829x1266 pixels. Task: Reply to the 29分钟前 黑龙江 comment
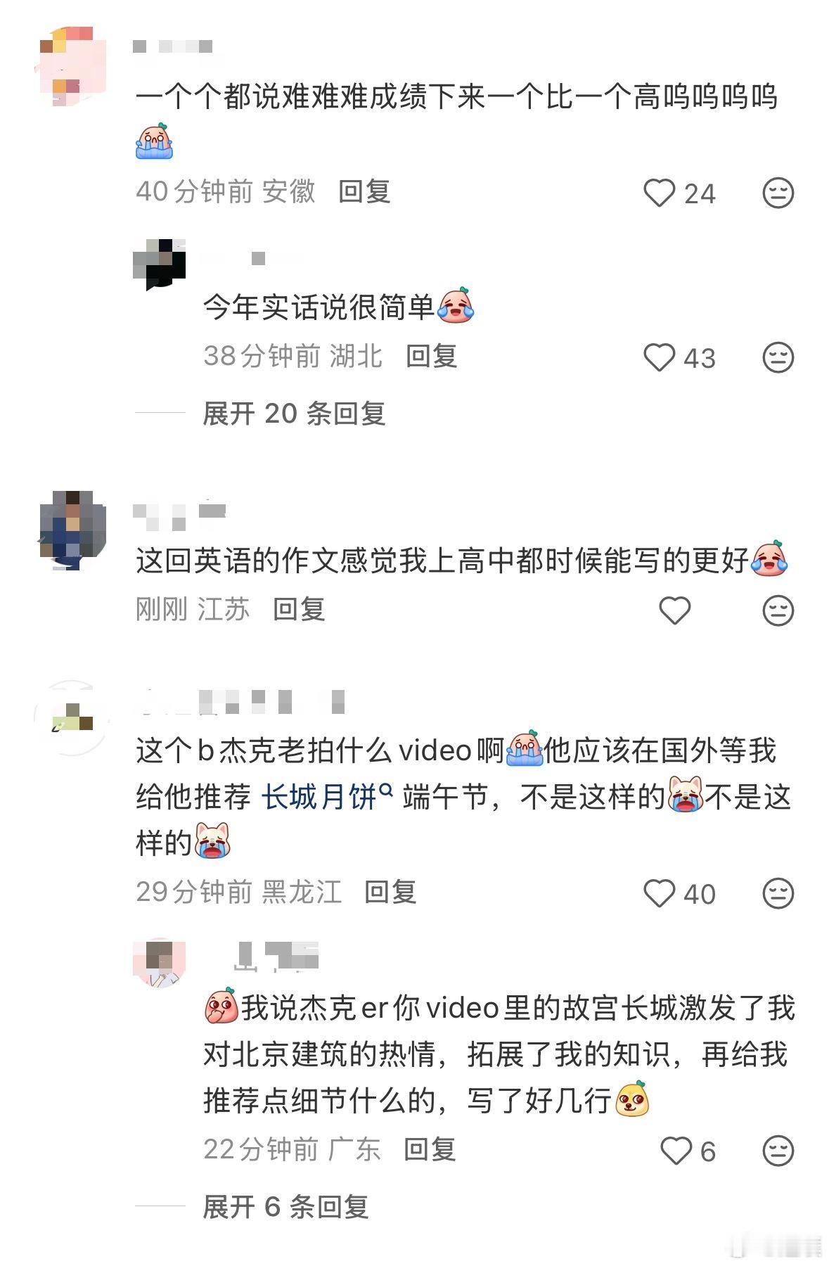(x=390, y=892)
